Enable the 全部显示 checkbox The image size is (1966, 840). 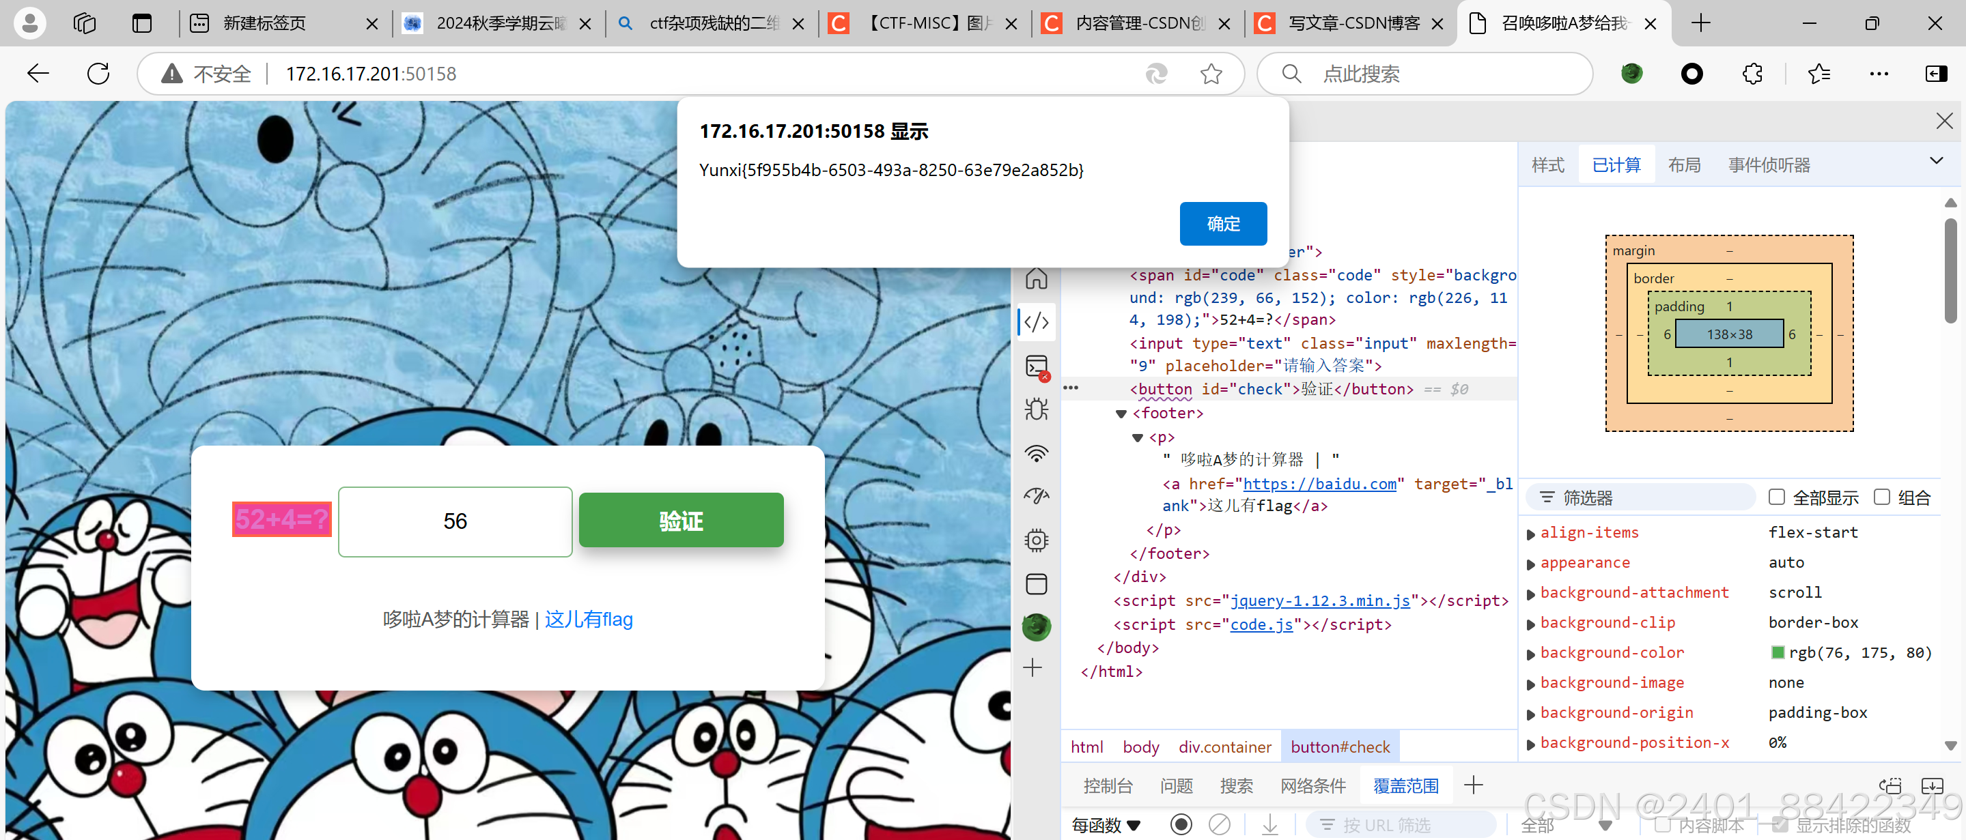(x=1776, y=497)
